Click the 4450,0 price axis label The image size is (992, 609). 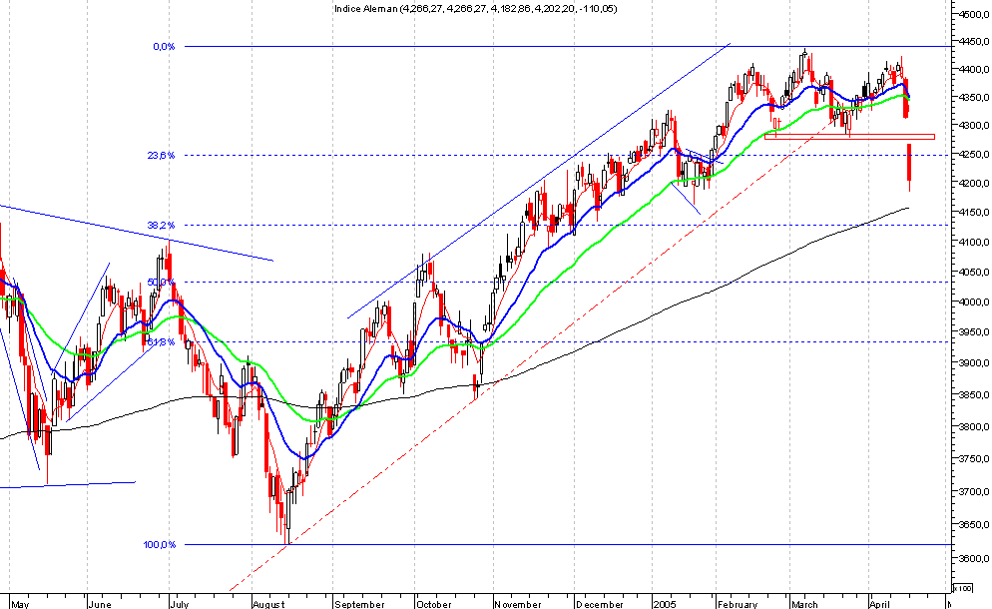[974, 42]
